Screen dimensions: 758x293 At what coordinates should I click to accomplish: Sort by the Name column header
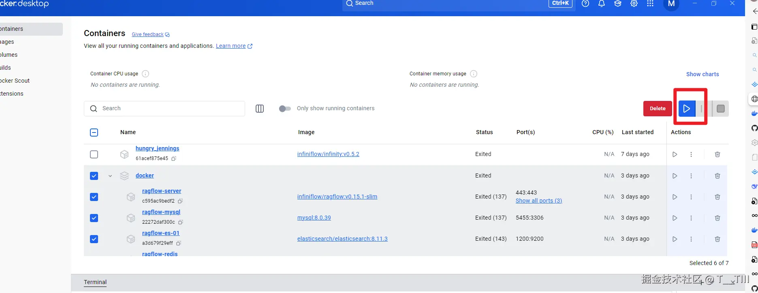coord(128,132)
